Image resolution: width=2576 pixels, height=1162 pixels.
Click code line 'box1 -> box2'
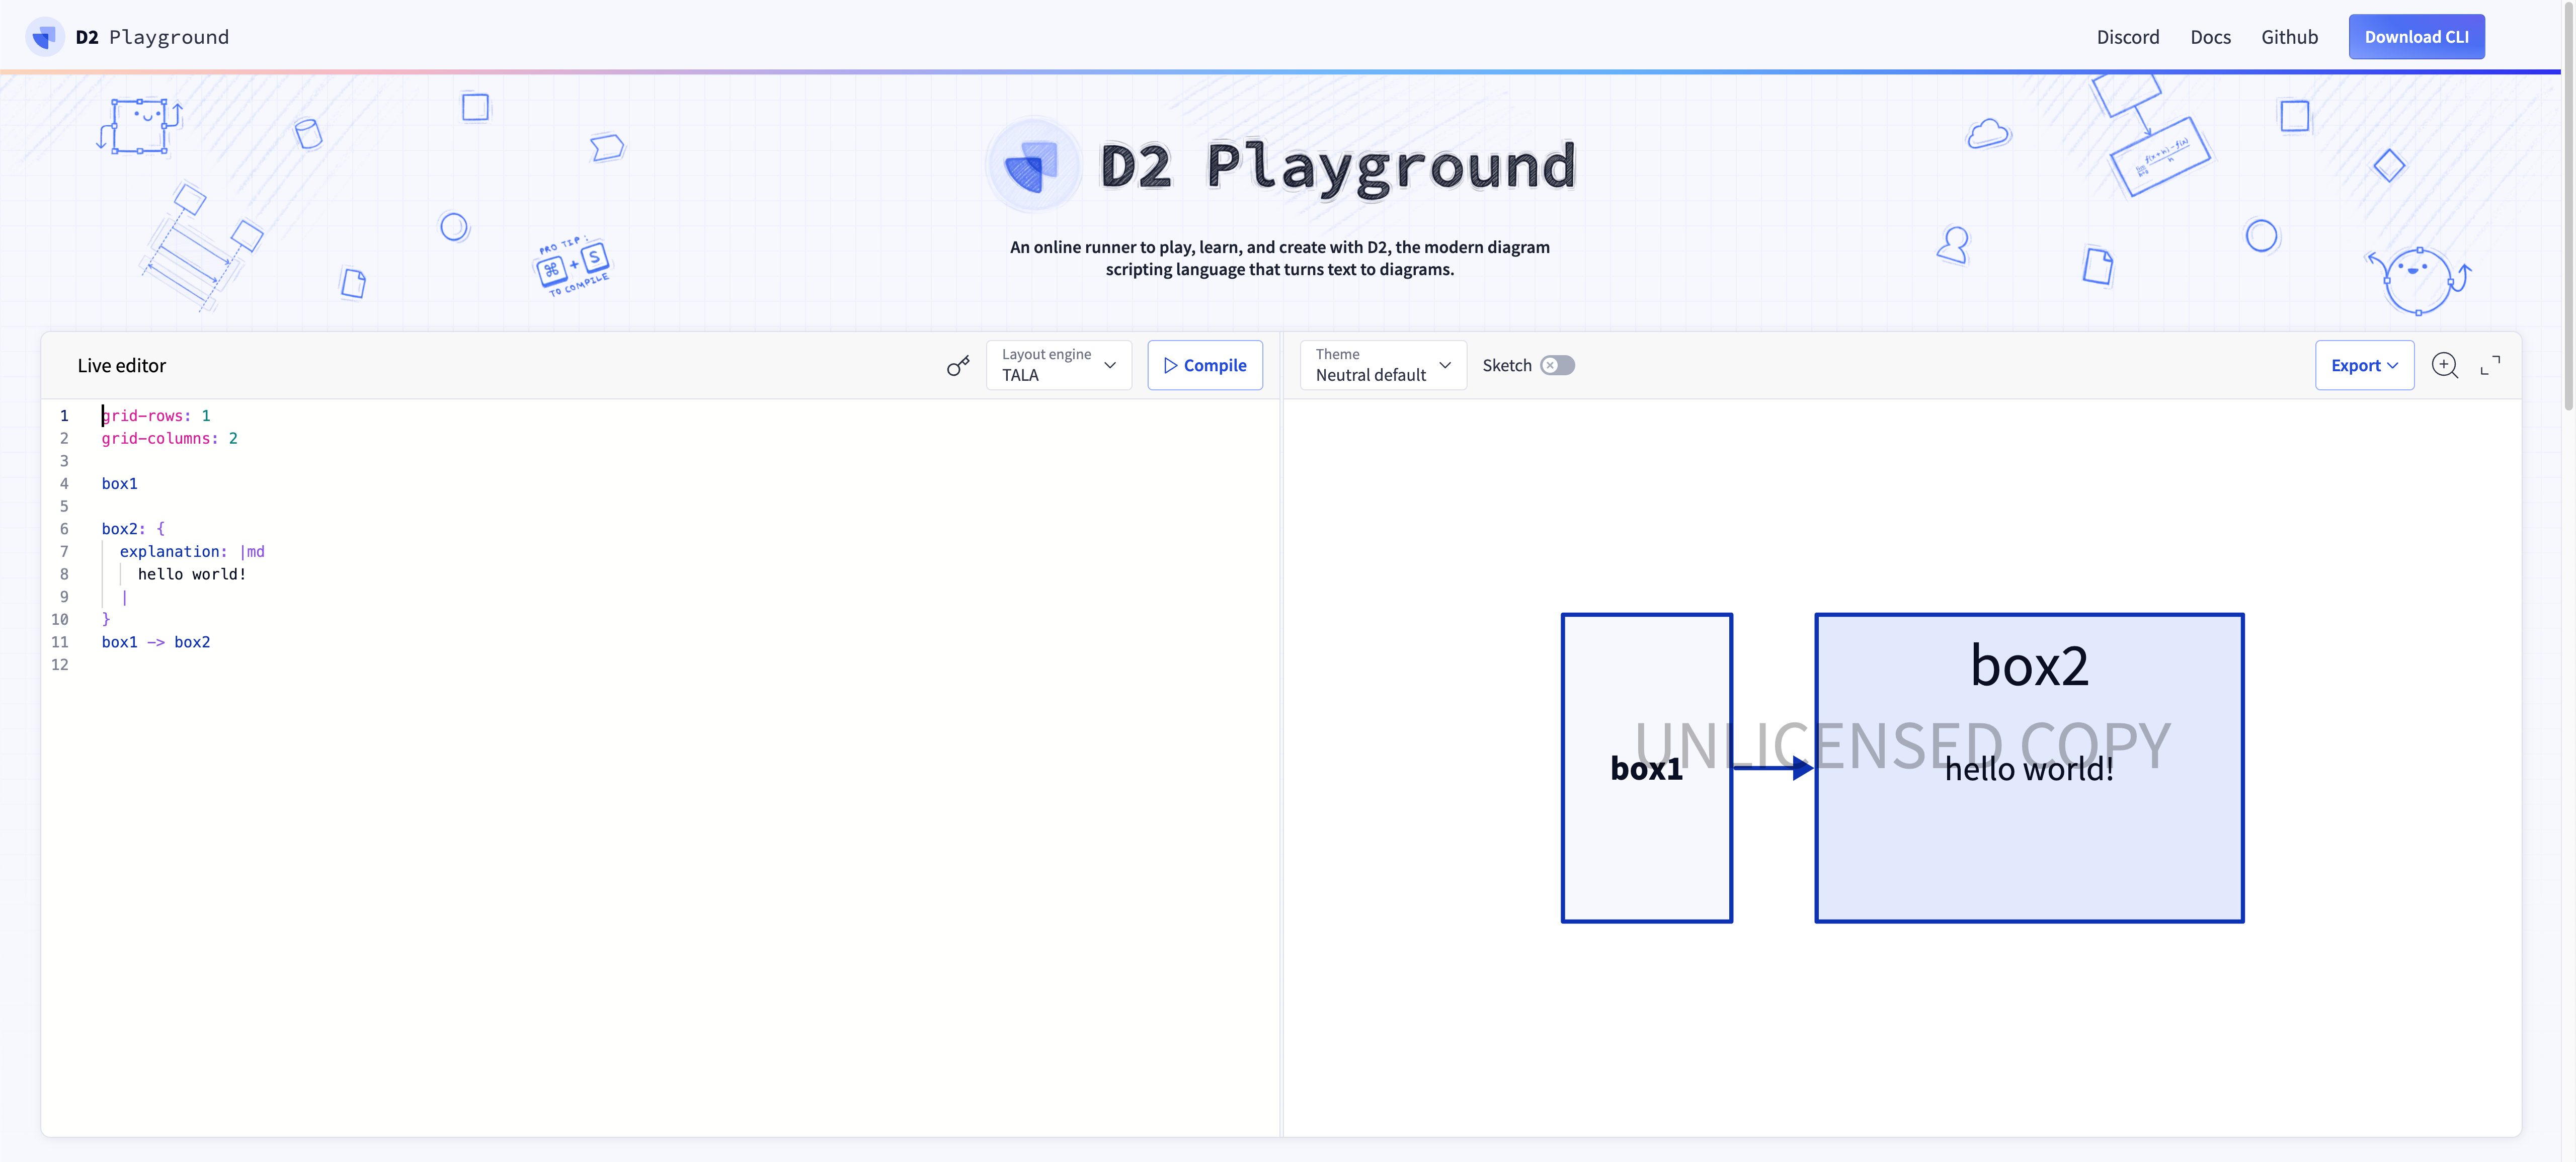(156, 642)
